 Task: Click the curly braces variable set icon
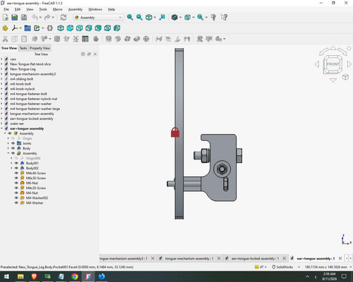pos(49,28)
